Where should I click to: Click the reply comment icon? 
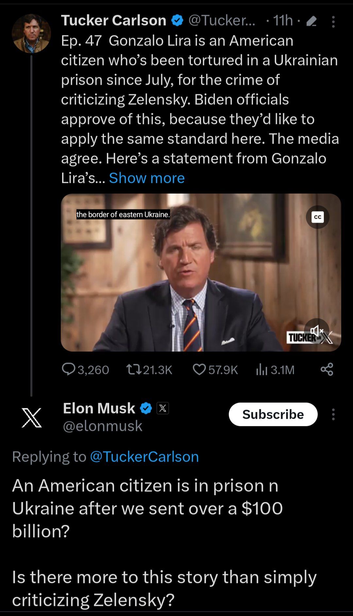pos(69,369)
